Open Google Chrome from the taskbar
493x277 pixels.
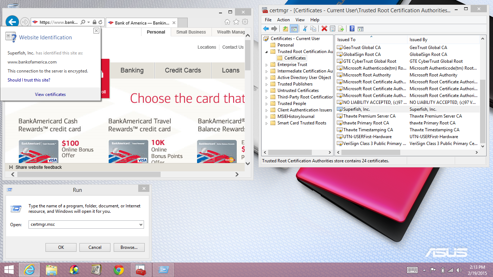(x=119, y=270)
